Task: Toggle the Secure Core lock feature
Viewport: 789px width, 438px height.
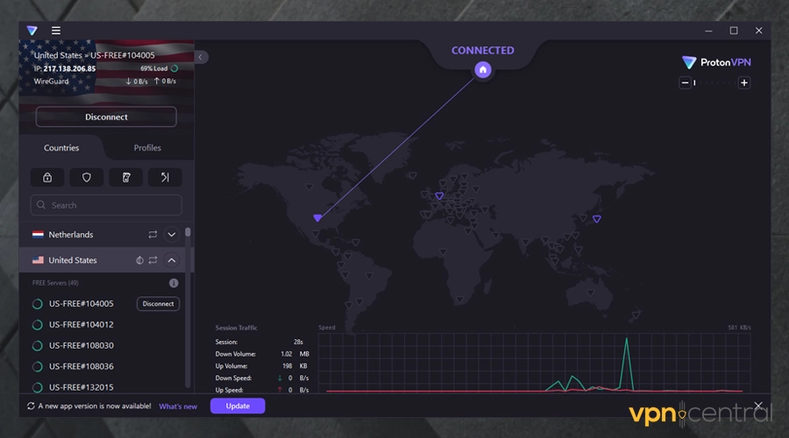Action: 47,178
